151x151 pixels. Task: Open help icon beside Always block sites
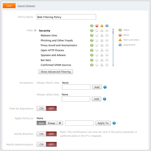[105, 87]
